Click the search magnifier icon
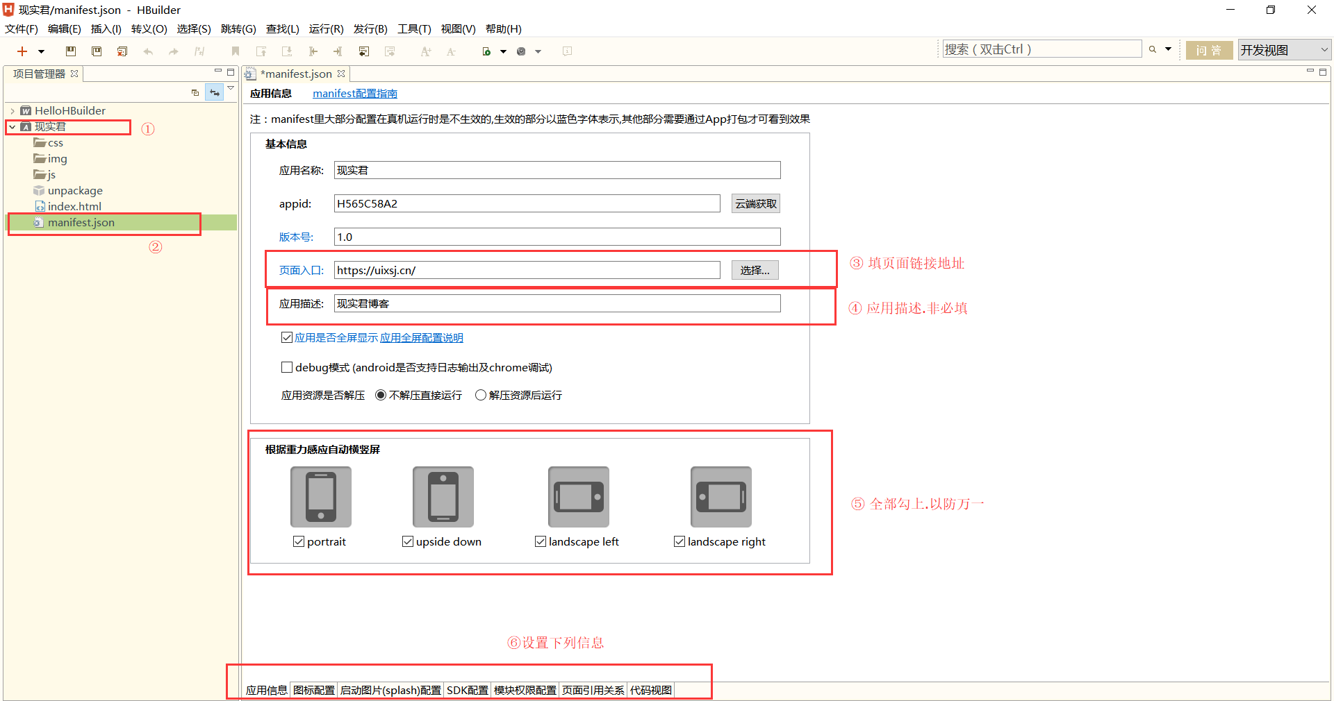1334x701 pixels. (x=1153, y=49)
